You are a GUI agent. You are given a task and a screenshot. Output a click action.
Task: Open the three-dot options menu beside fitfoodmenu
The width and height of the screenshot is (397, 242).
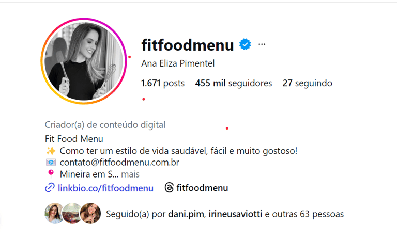(262, 44)
